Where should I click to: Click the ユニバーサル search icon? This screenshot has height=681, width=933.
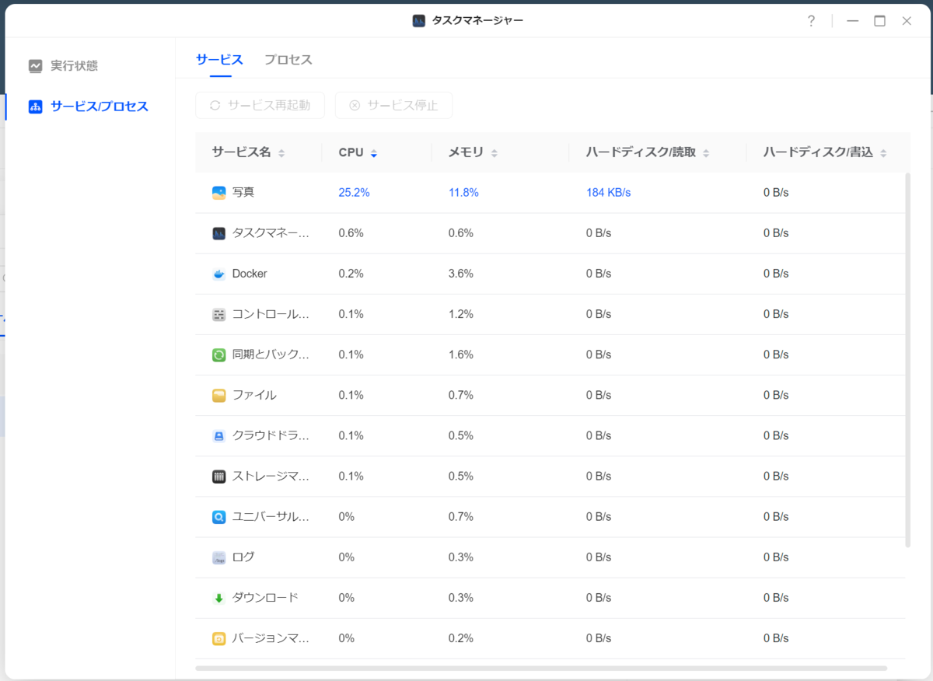coord(218,516)
